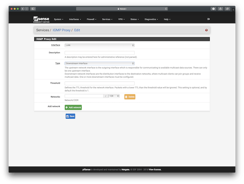The image size is (244, 184).
Task: Go back with Safari back arrow
Action: pos(22,9)
